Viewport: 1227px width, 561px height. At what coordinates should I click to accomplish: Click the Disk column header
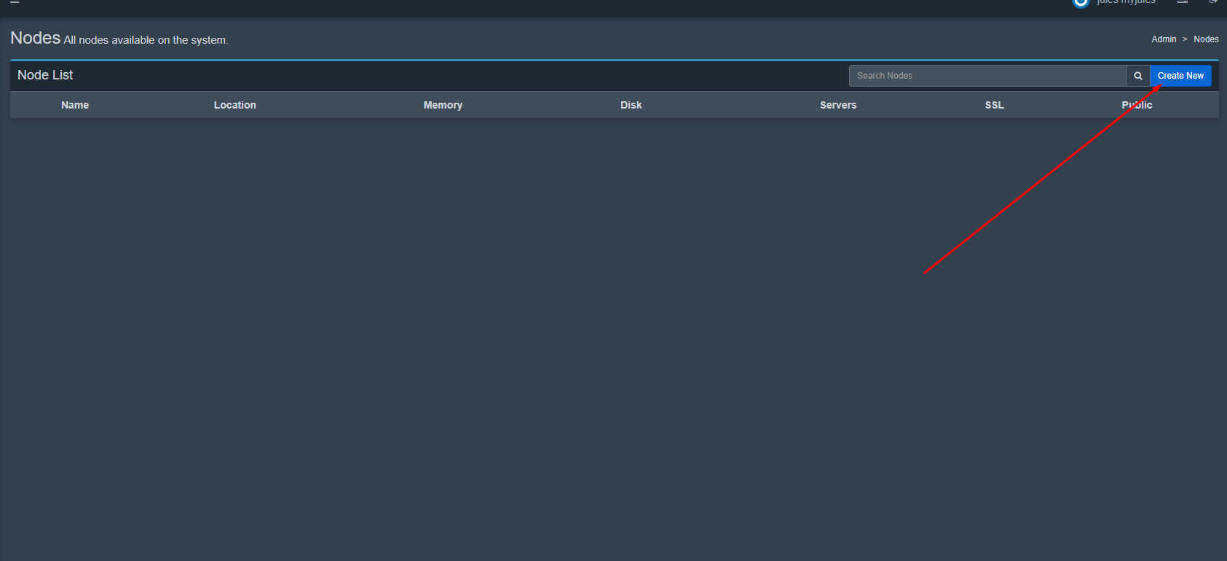click(631, 105)
